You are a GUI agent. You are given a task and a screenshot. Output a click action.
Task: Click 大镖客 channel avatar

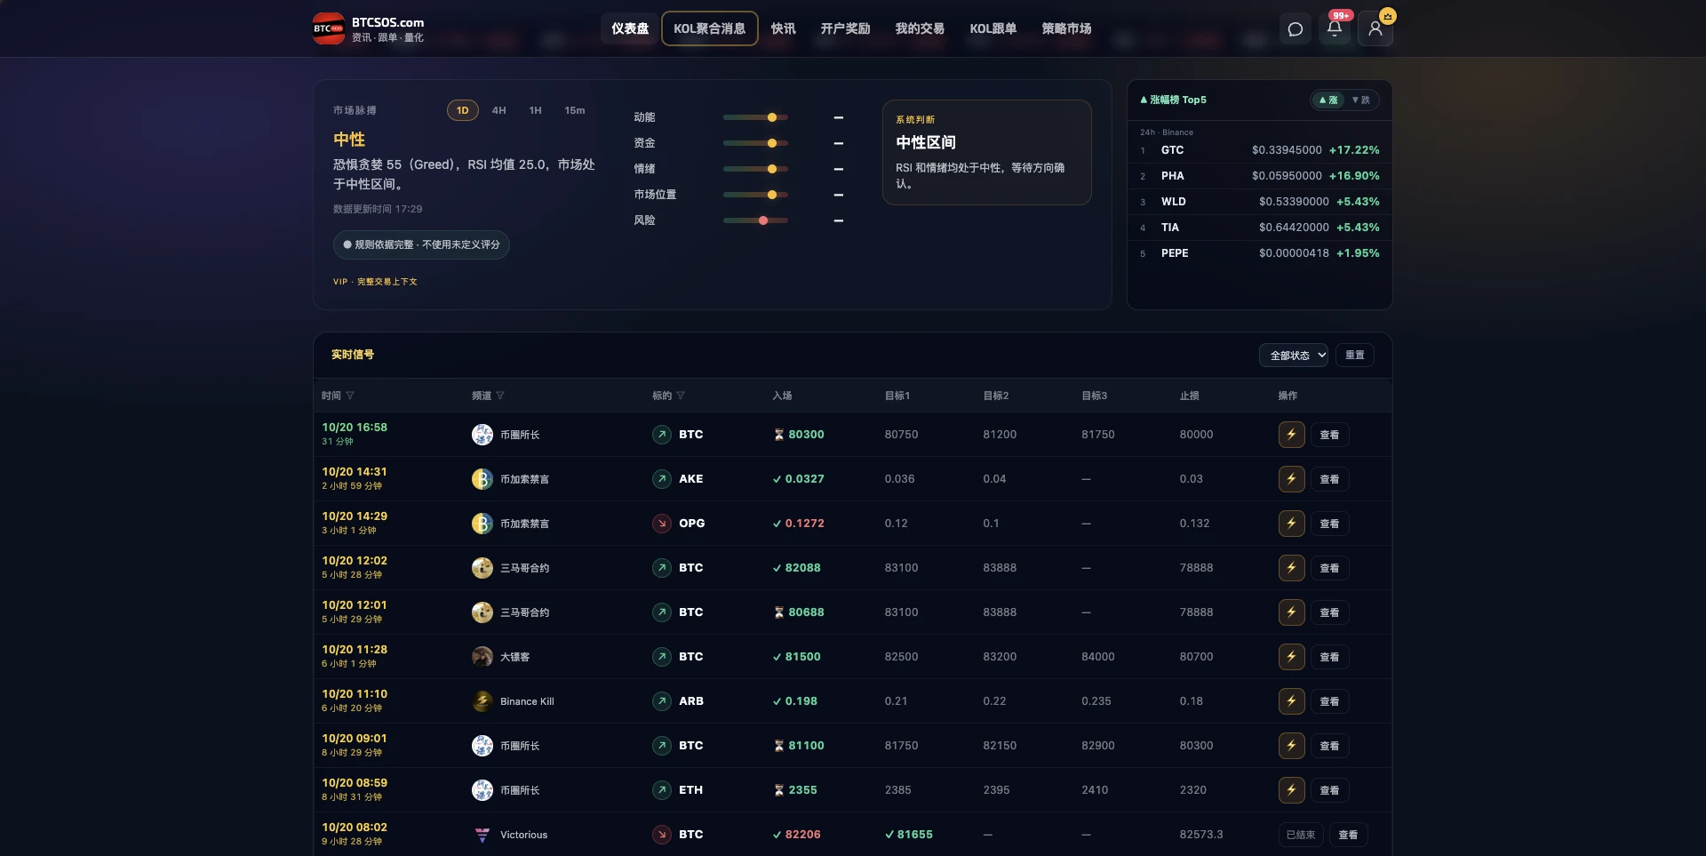point(482,657)
